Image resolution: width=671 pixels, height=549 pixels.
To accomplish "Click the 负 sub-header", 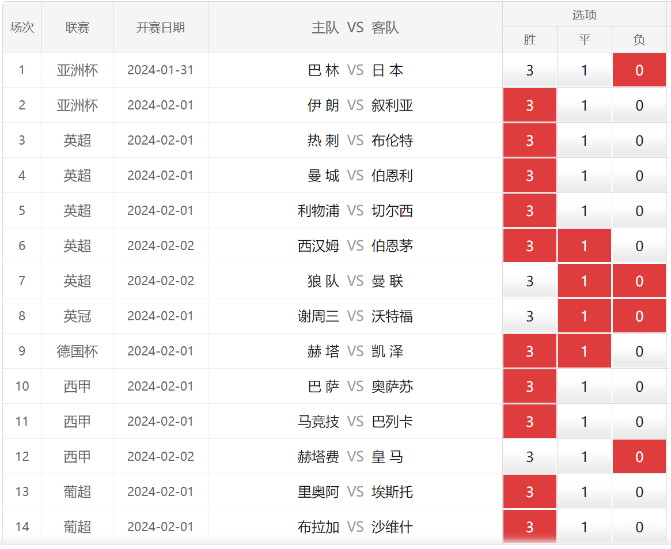I will pos(639,39).
